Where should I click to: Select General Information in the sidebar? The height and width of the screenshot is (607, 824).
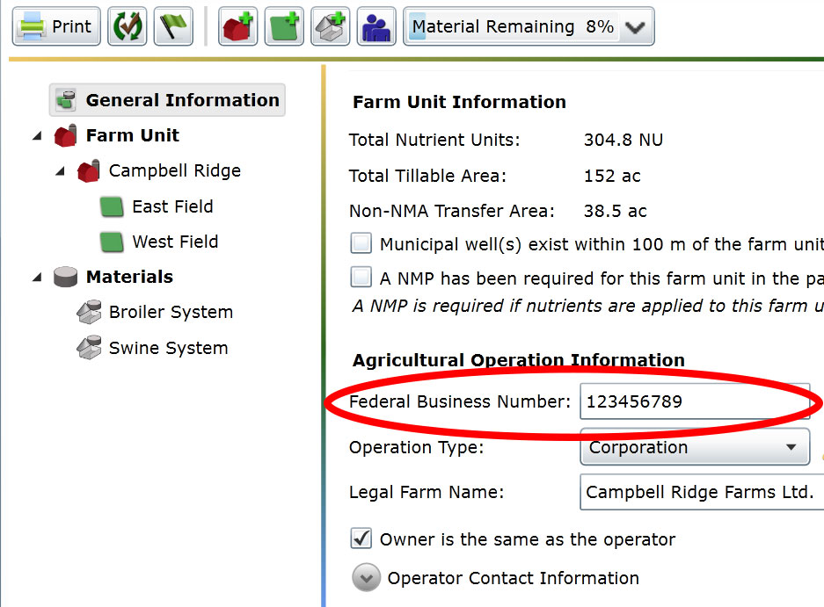tap(181, 100)
